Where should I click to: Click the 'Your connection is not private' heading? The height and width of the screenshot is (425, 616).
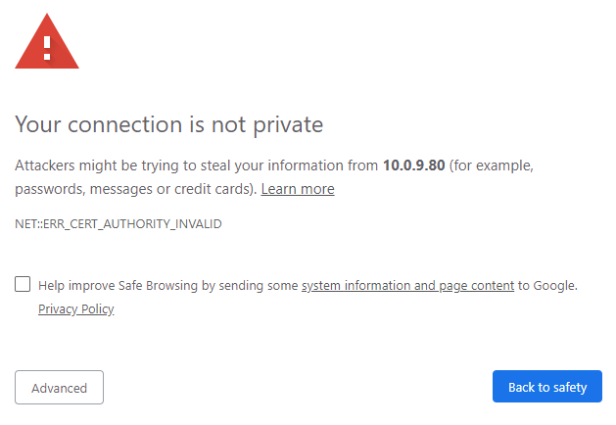click(x=168, y=125)
